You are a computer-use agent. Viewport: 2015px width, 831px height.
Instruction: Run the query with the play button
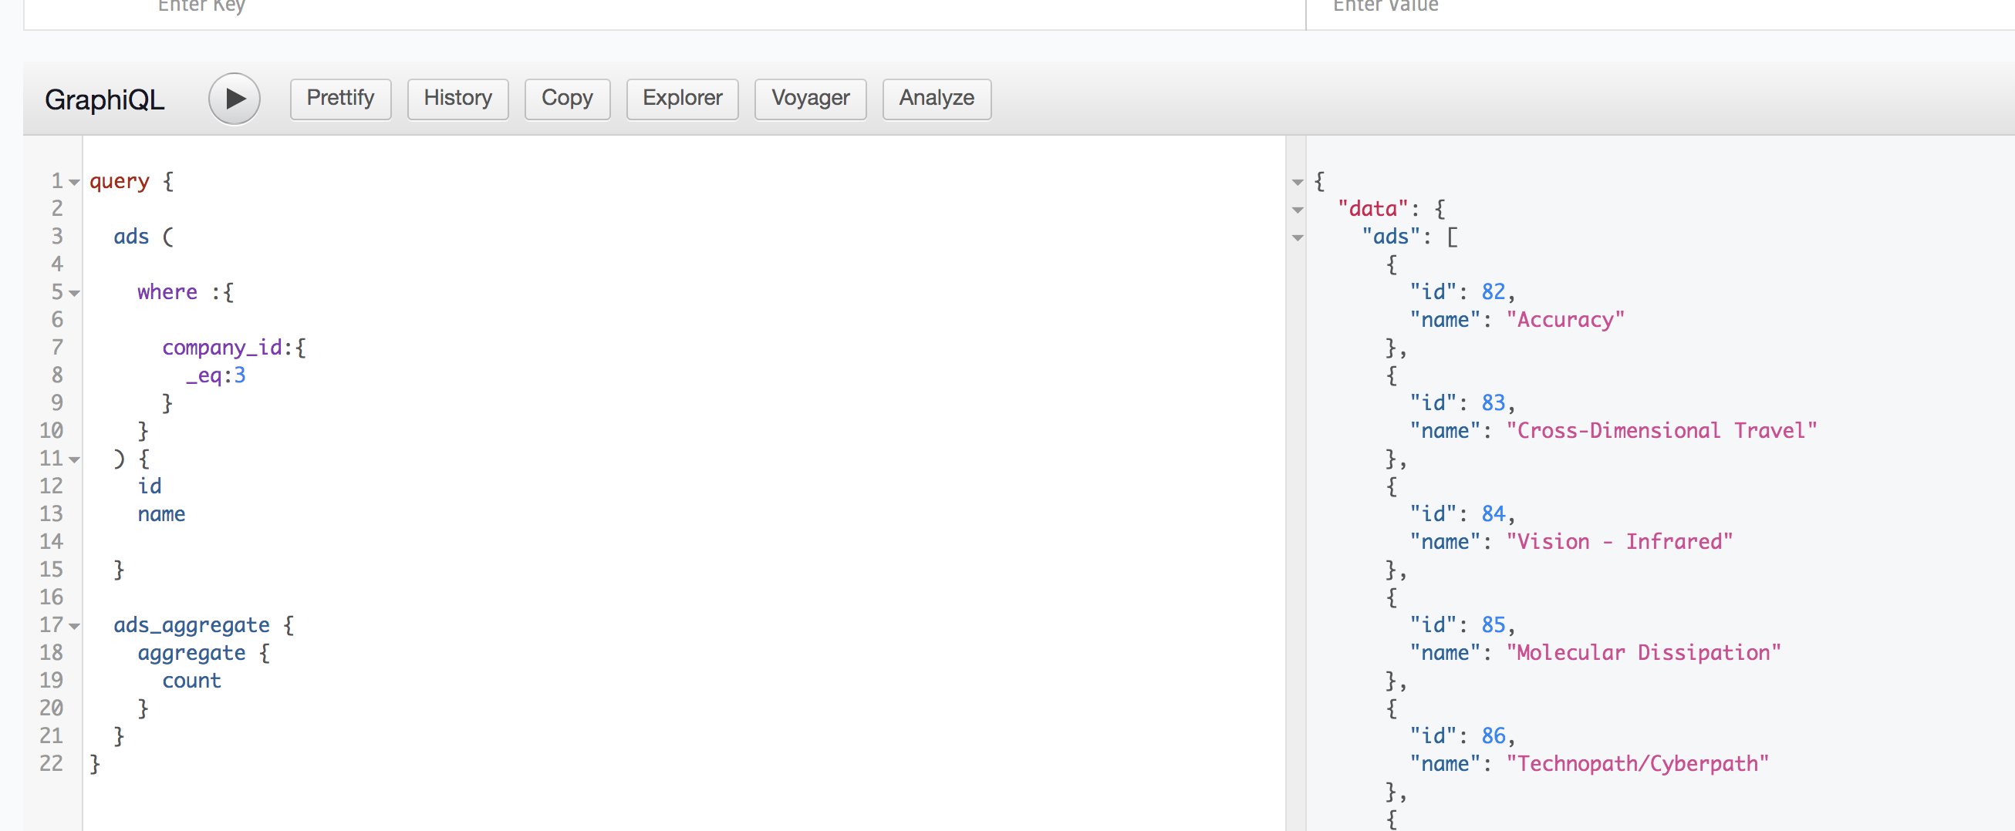coord(234,99)
